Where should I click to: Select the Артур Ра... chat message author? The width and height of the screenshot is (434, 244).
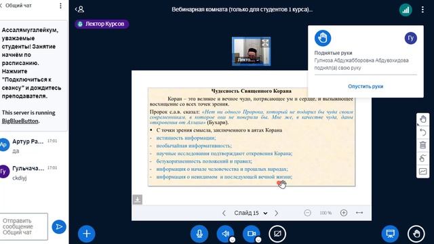pyautogui.click(x=28, y=142)
